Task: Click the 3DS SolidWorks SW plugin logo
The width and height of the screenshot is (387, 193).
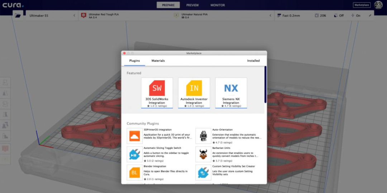Action: (x=157, y=88)
